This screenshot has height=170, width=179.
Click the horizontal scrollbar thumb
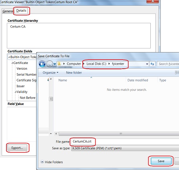coord(119,134)
